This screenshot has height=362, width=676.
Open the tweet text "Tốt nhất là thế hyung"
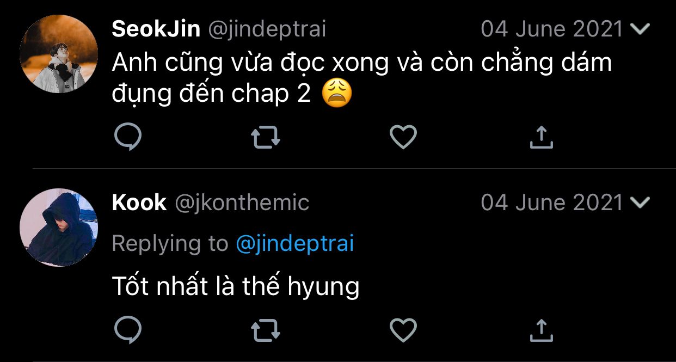tap(236, 286)
